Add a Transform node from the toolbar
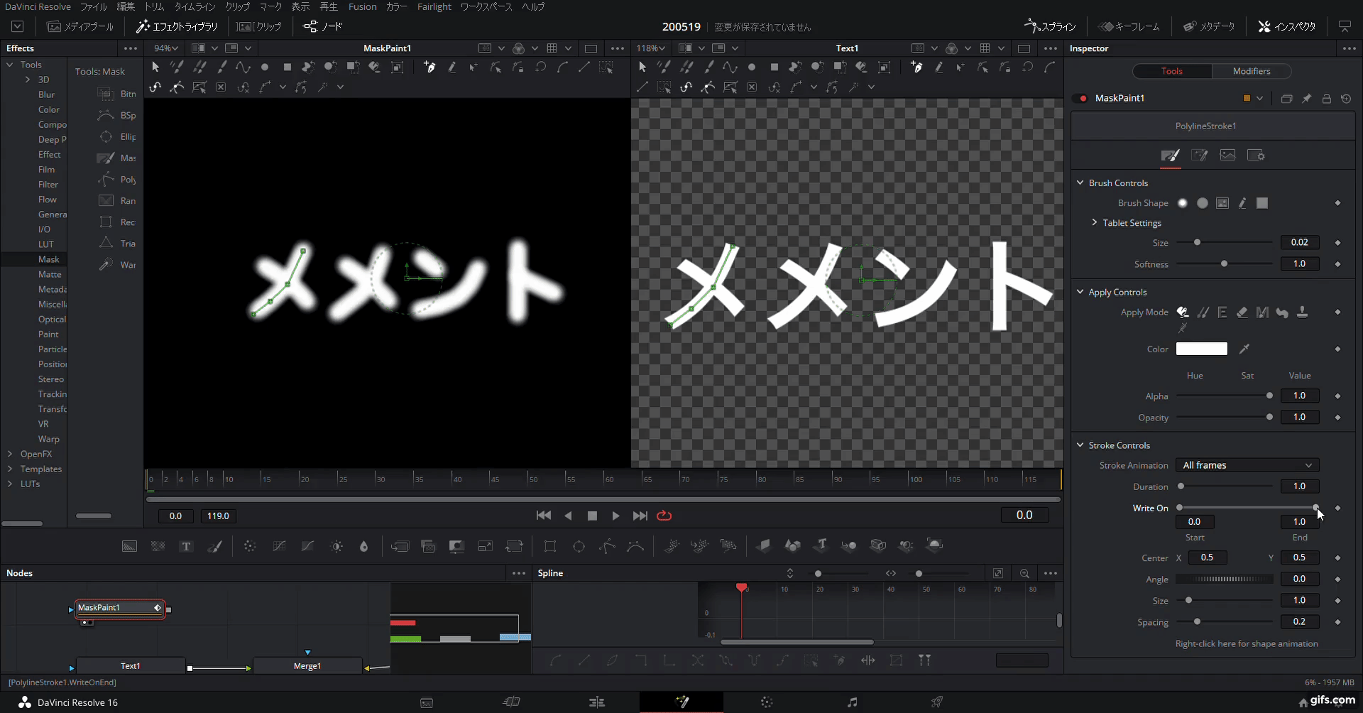The image size is (1363, 713). click(x=515, y=545)
